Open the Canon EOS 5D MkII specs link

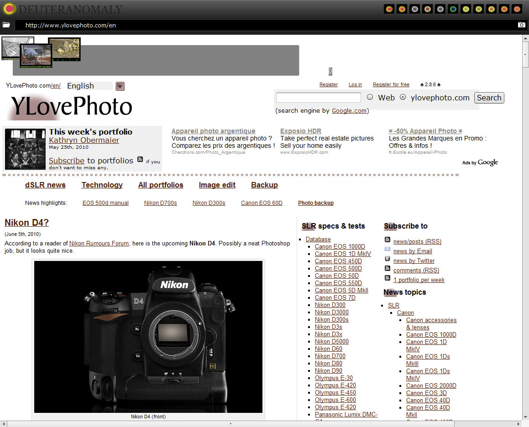point(341,291)
